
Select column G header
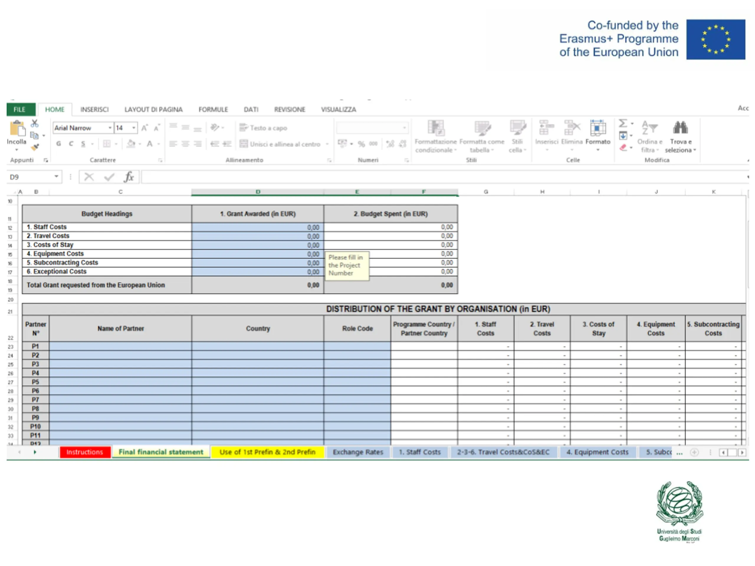pos(486,192)
